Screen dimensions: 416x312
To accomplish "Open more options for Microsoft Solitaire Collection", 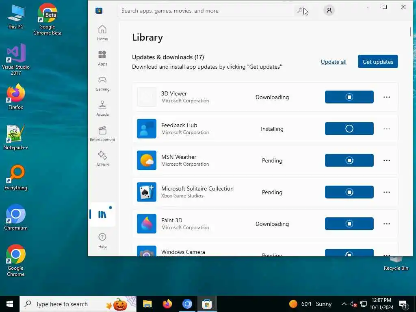I will tap(387, 192).
